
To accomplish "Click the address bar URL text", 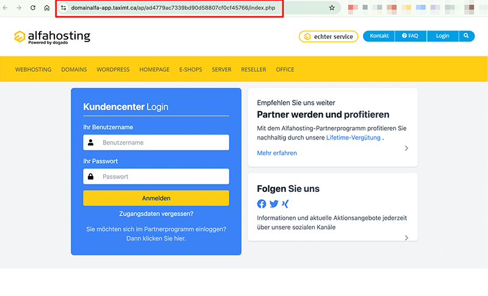I will [x=173, y=8].
